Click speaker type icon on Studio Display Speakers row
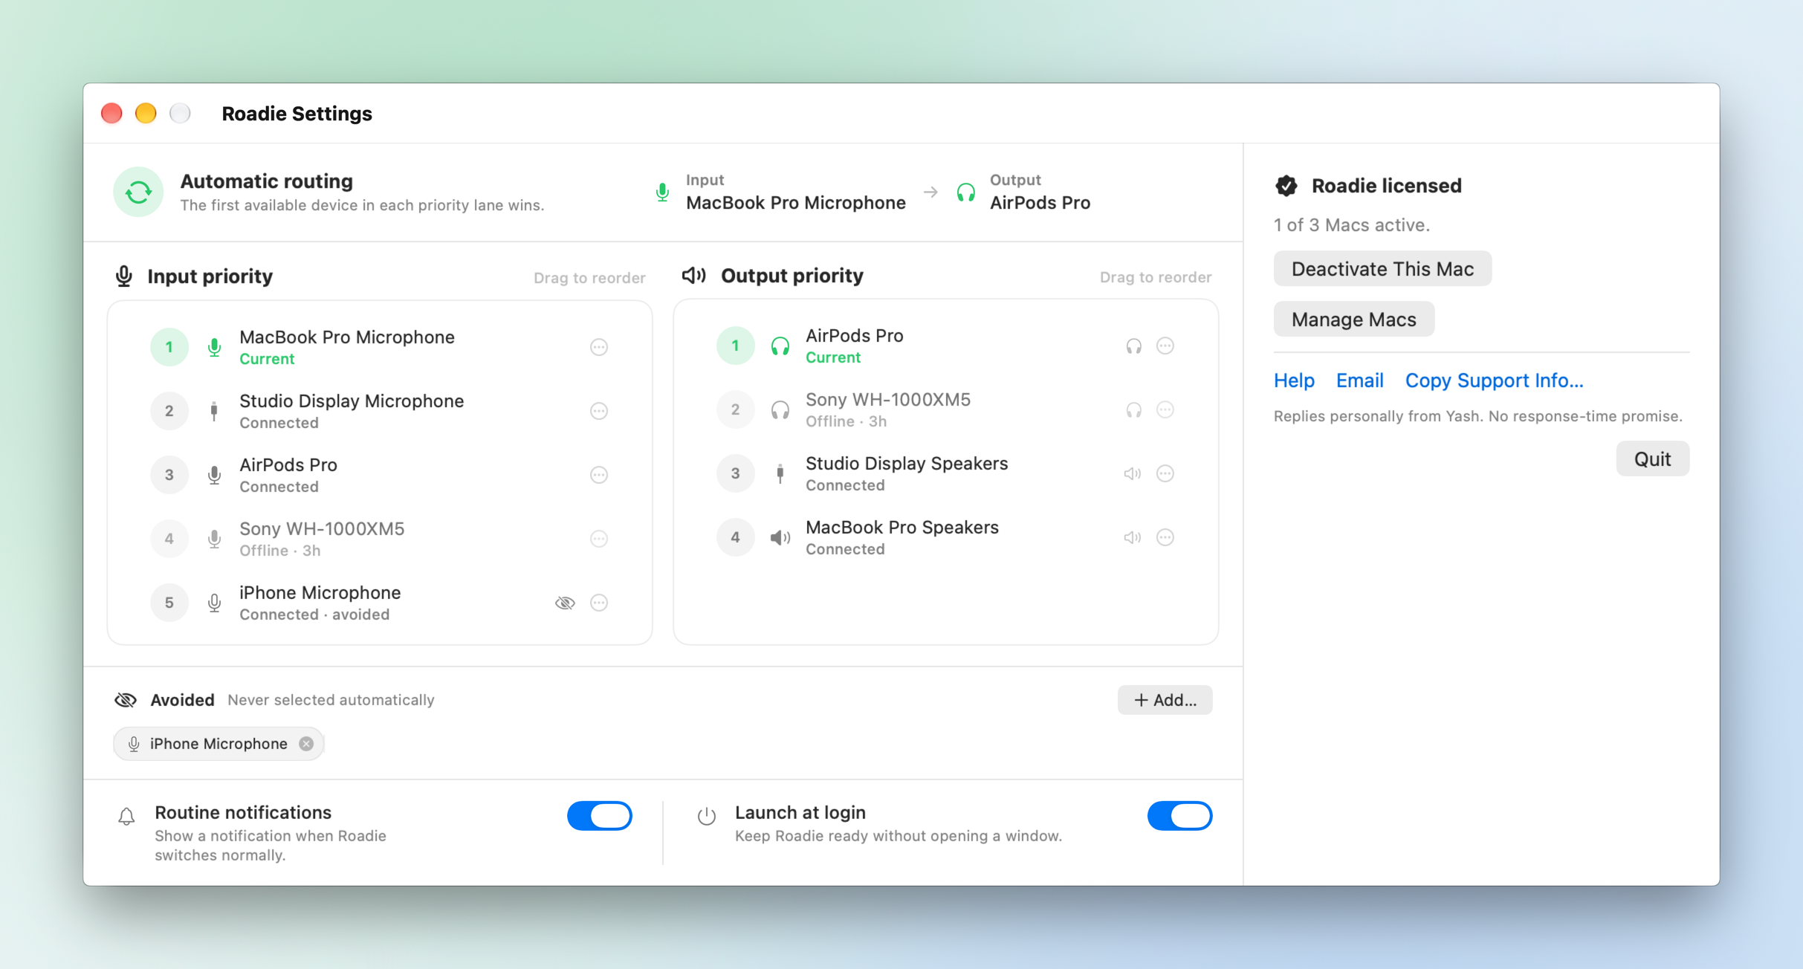The height and width of the screenshot is (969, 1803). [x=1132, y=473]
